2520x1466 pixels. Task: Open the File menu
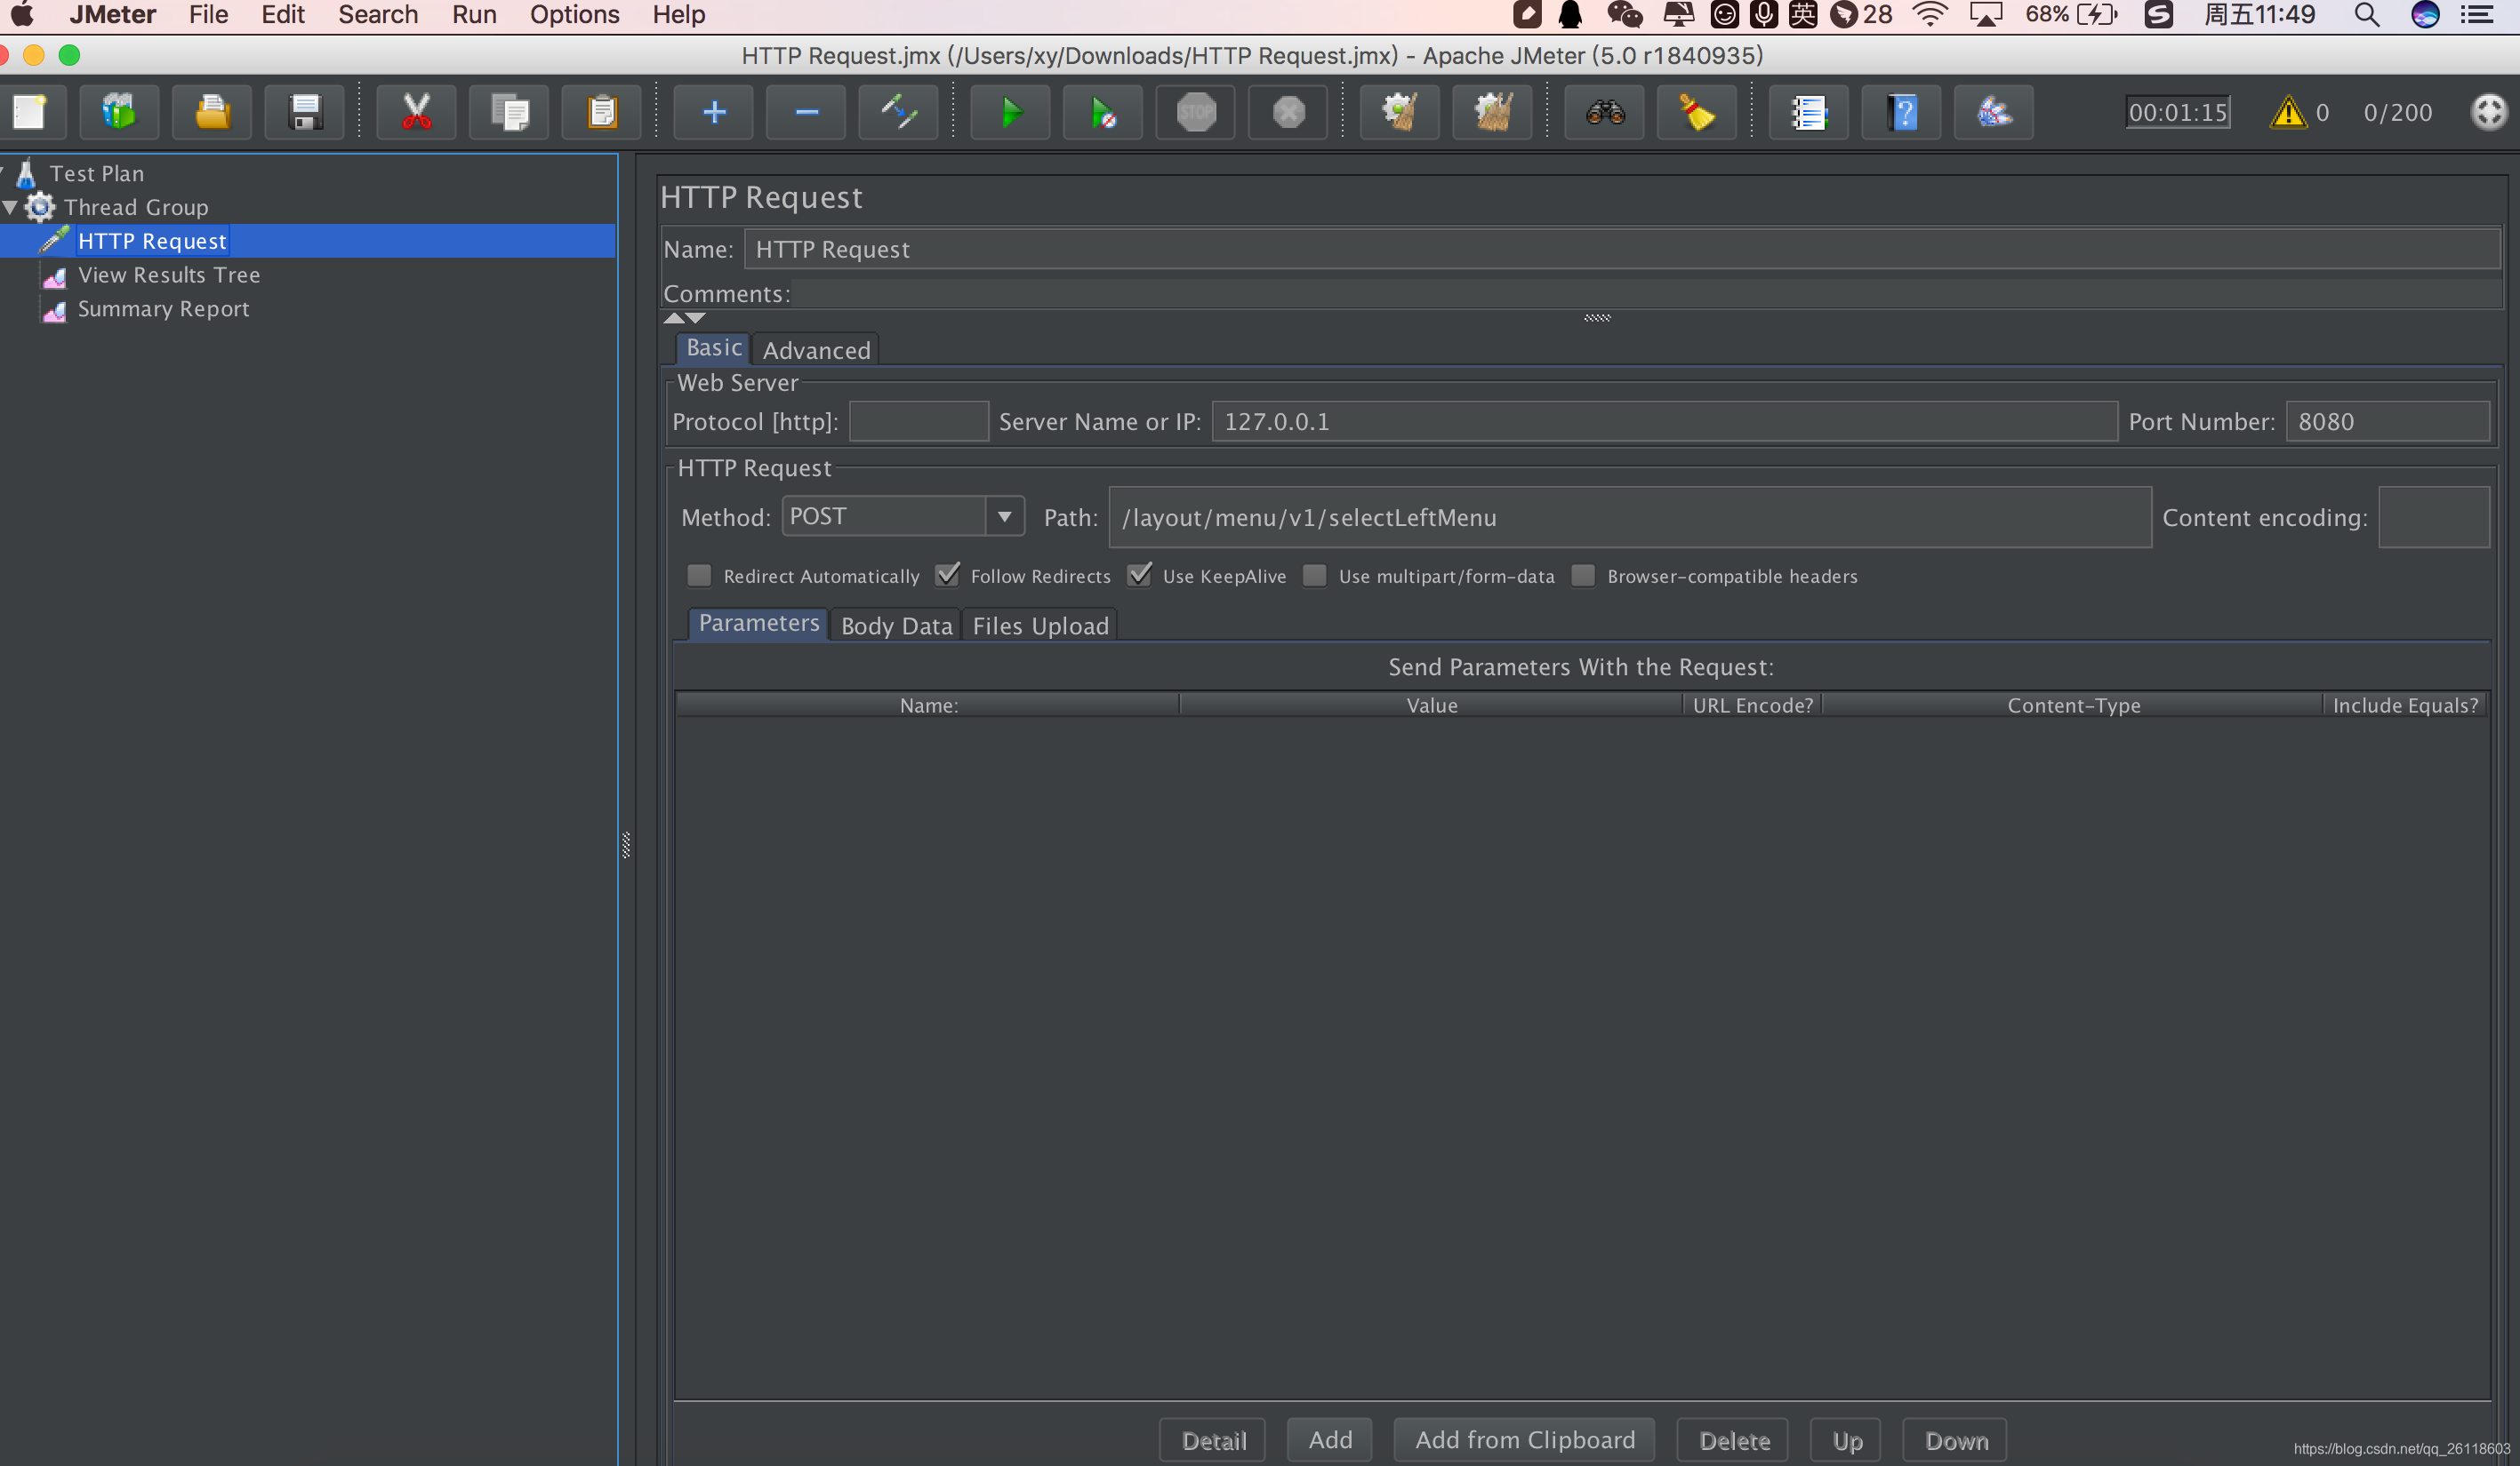(208, 14)
